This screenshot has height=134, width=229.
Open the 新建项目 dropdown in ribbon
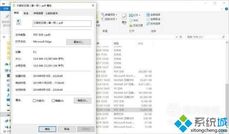[109, 15]
